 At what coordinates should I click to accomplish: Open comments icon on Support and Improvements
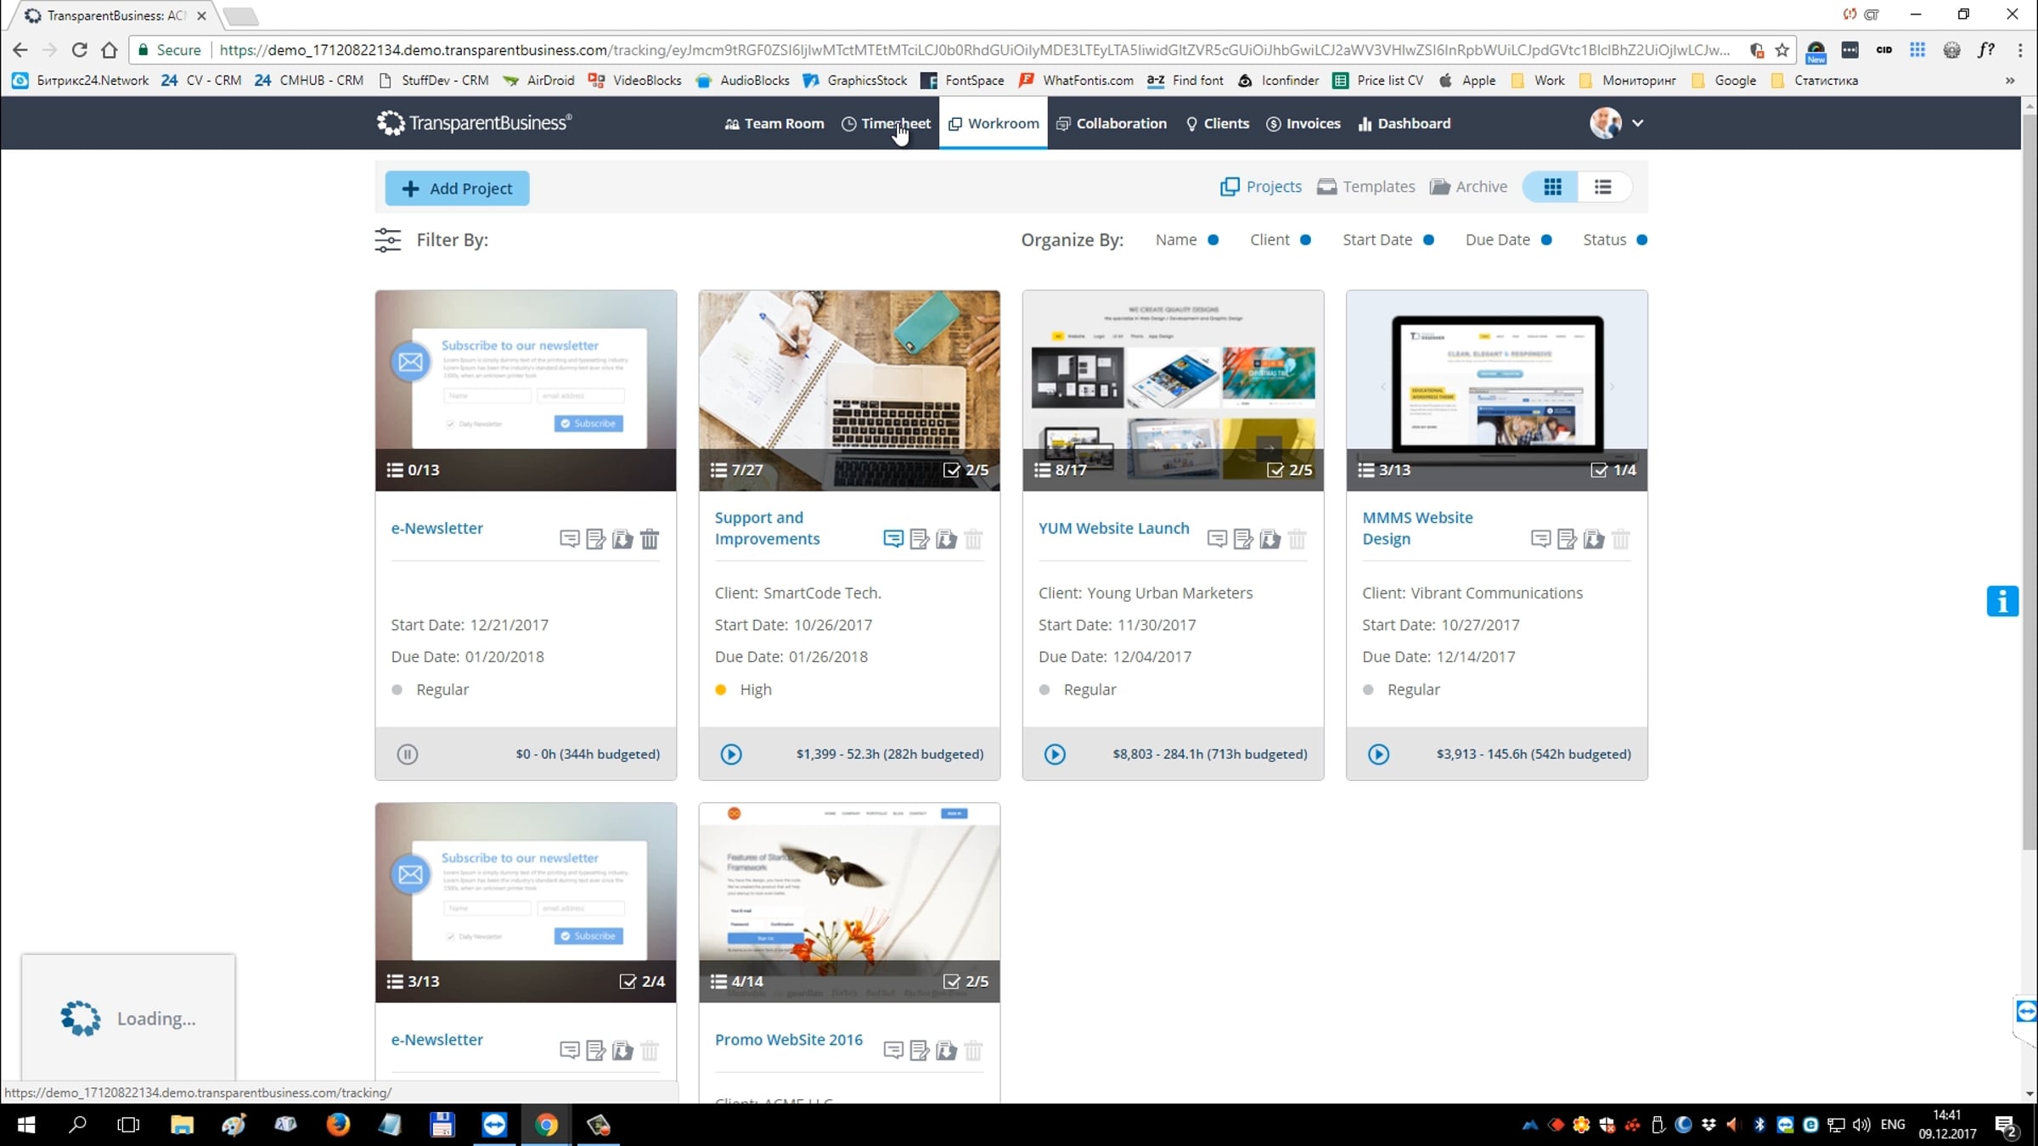(x=892, y=539)
